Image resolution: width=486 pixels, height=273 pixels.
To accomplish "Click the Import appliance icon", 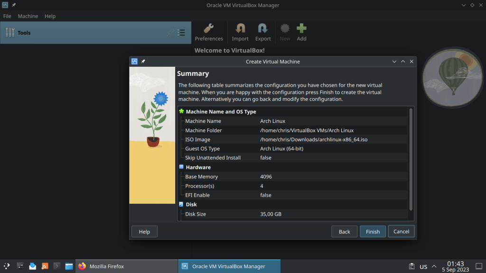I will (240, 32).
